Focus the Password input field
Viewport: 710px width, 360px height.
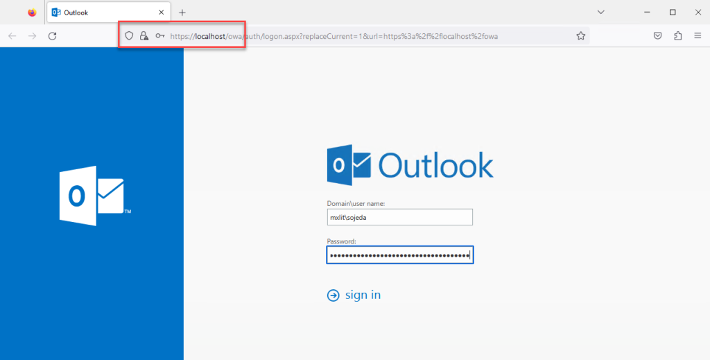coord(399,255)
